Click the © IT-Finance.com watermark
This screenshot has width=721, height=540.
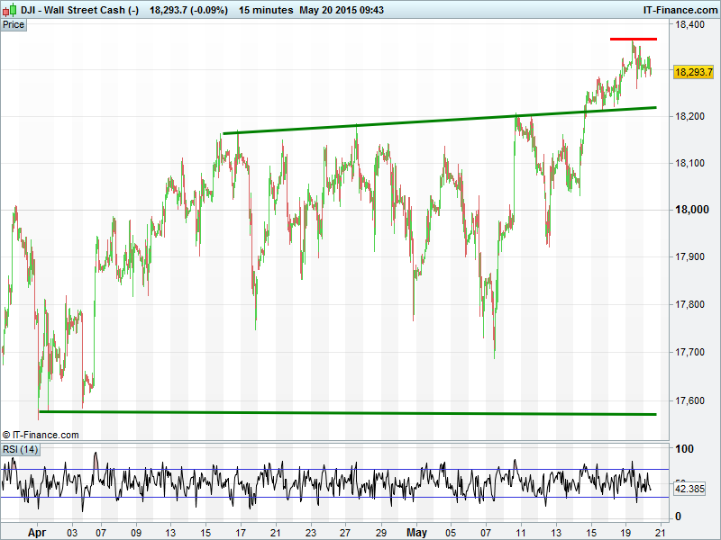coord(41,435)
